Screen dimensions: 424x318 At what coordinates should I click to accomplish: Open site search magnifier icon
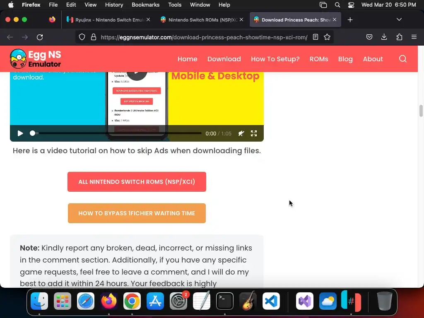click(x=403, y=59)
